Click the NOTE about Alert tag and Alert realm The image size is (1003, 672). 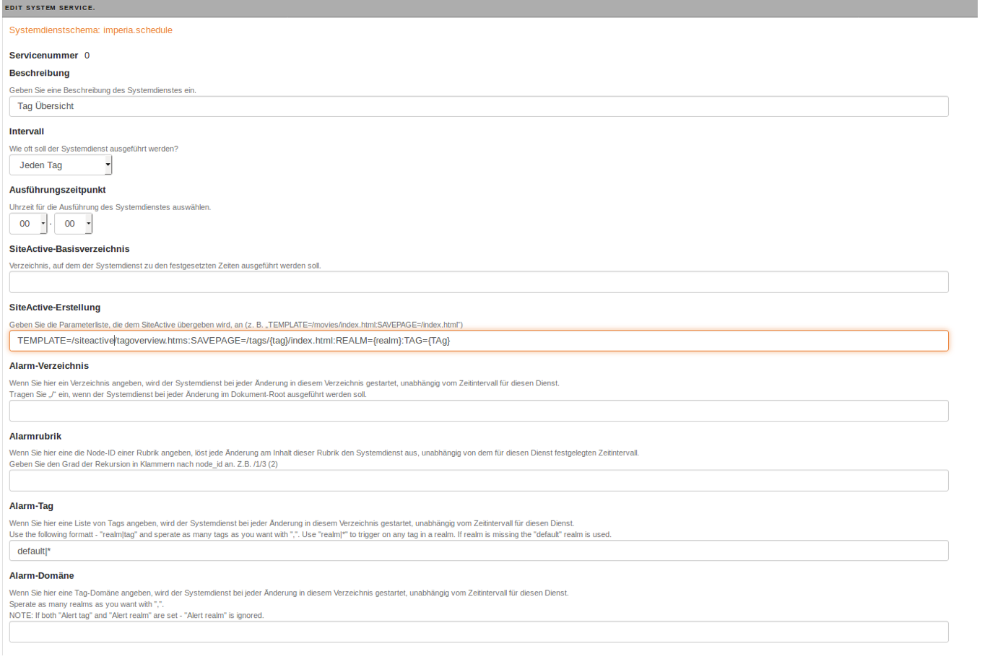pos(136,616)
